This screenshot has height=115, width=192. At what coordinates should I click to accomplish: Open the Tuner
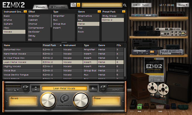tap(141, 5)
